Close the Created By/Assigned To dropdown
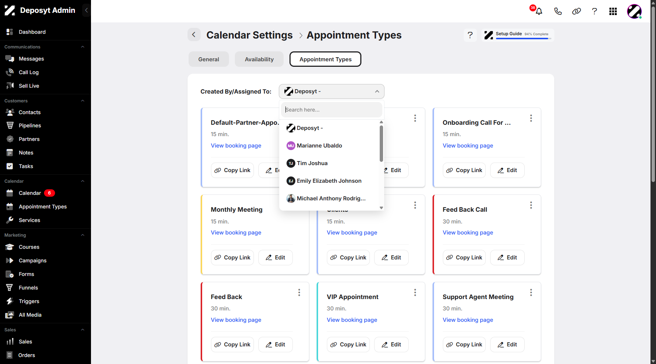Screen dimensions: 656x364 332,91
